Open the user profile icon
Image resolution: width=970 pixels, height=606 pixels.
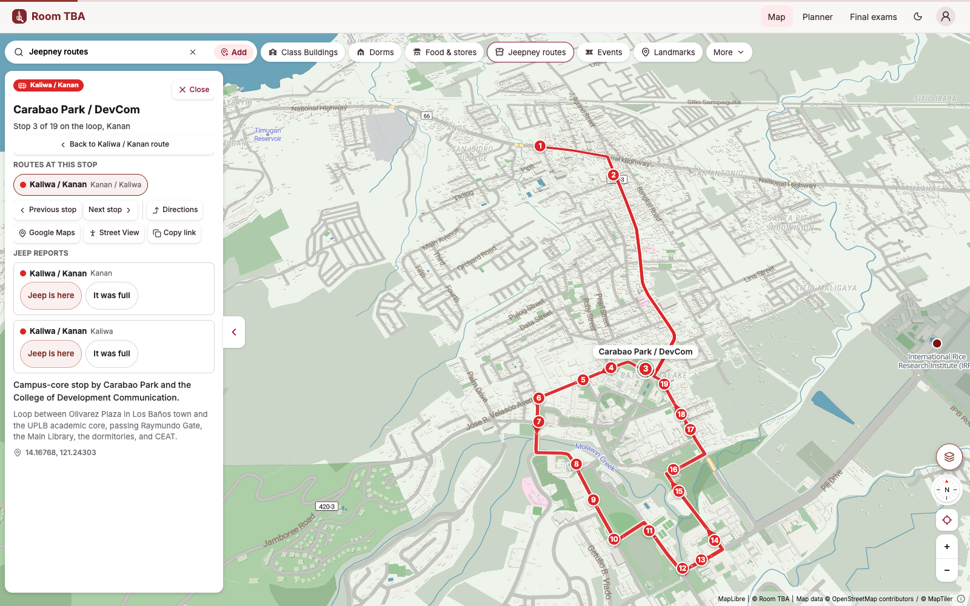pyautogui.click(x=946, y=17)
